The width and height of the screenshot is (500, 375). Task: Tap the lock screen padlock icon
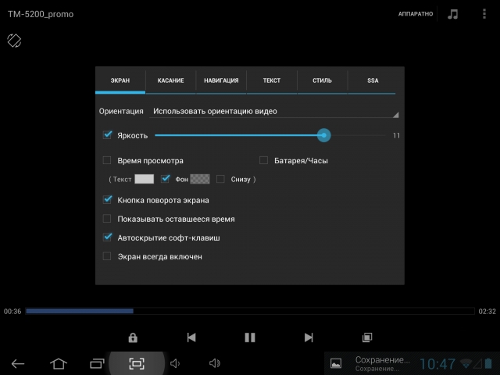133,337
